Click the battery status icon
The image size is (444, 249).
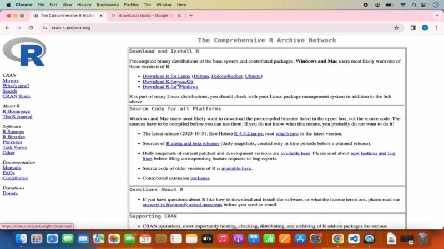pyautogui.click(x=390, y=4)
